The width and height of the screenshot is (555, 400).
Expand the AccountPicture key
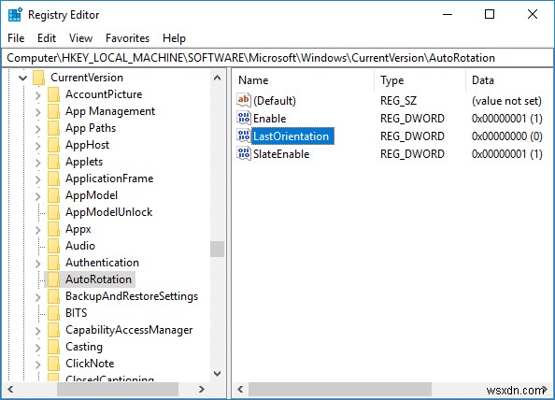coord(38,95)
